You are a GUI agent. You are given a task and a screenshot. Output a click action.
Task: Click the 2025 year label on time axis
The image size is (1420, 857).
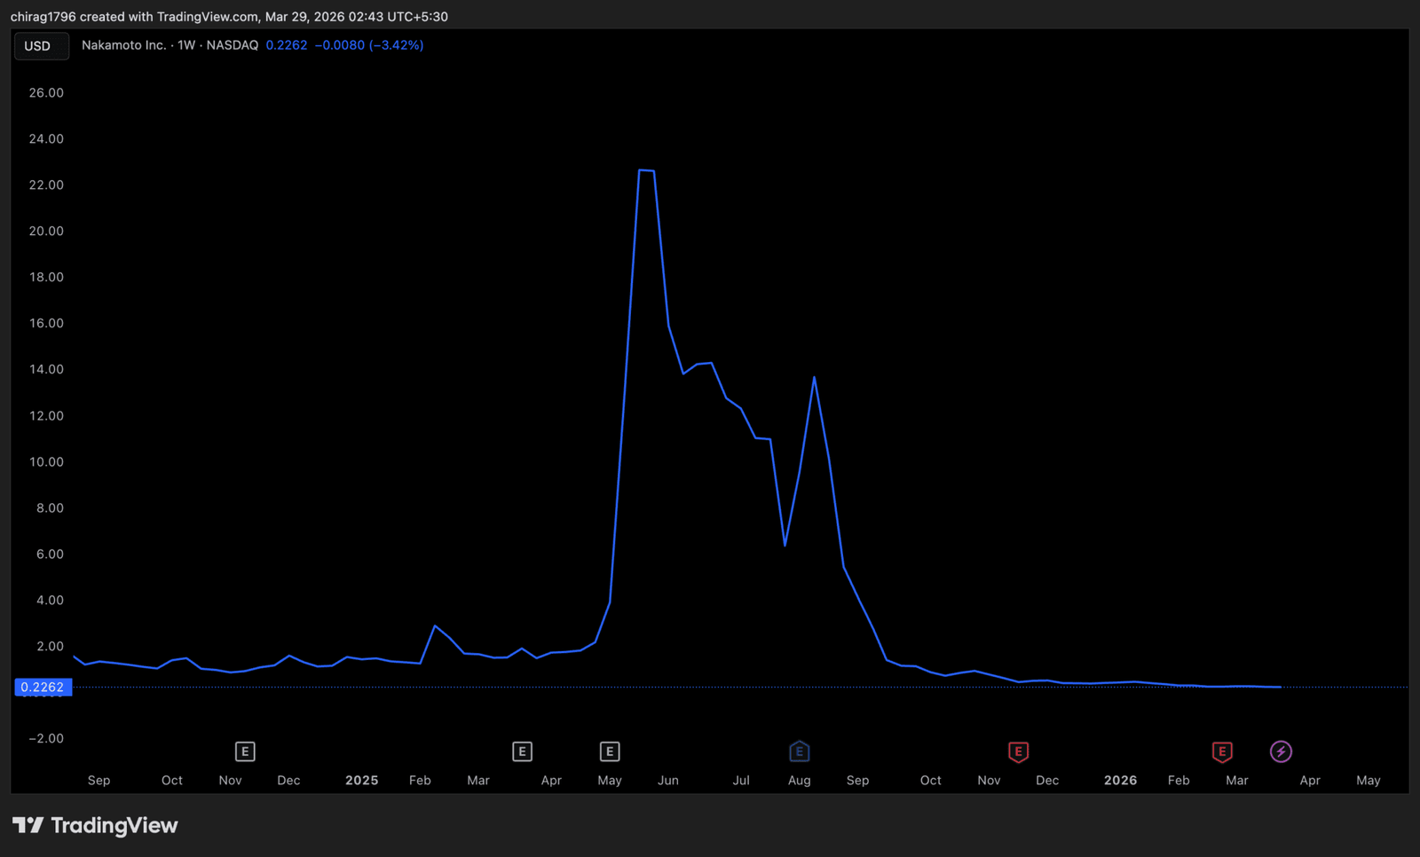coord(361,781)
